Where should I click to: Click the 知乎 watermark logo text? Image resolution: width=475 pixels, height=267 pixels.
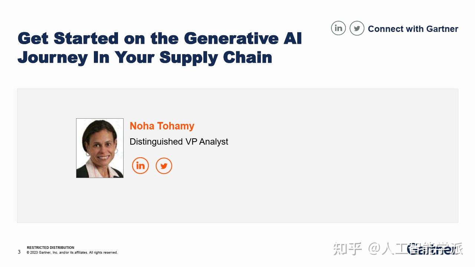coord(347,249)
